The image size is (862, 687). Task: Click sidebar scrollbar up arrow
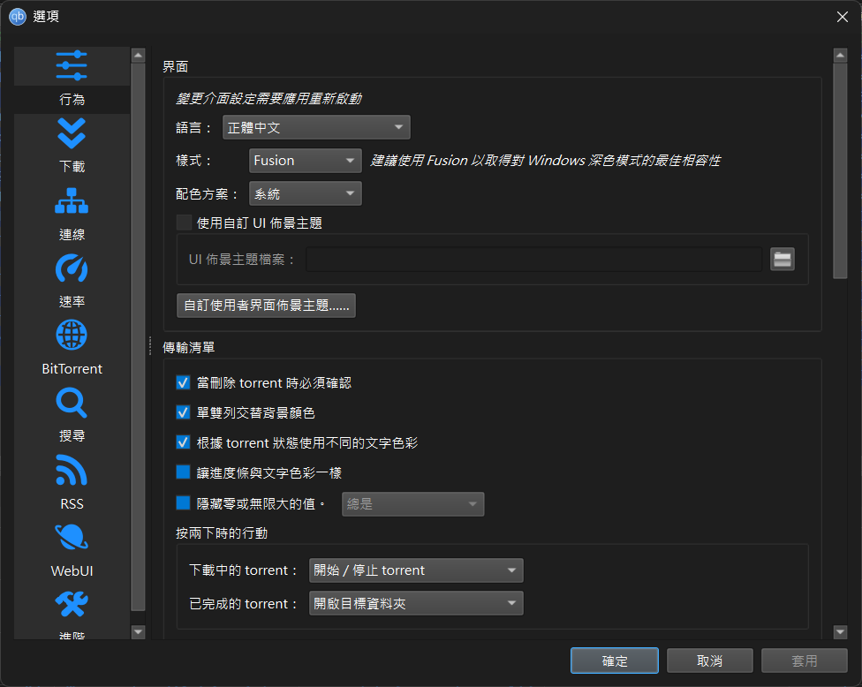pyautogui.click(x=138, y=55)
